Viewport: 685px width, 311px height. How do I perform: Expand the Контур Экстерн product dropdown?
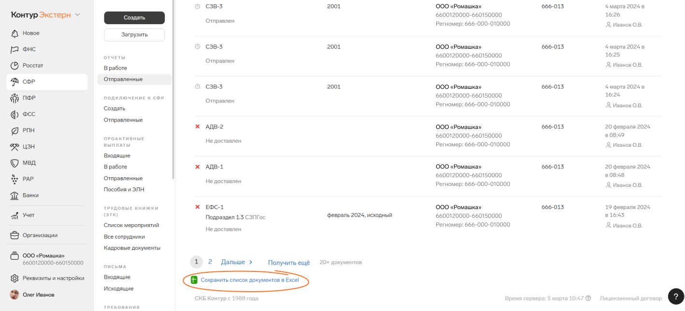coord(77,15)
